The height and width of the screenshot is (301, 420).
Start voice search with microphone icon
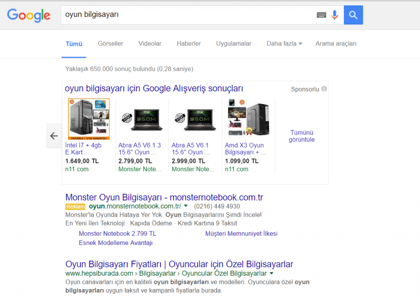point(335,15)
